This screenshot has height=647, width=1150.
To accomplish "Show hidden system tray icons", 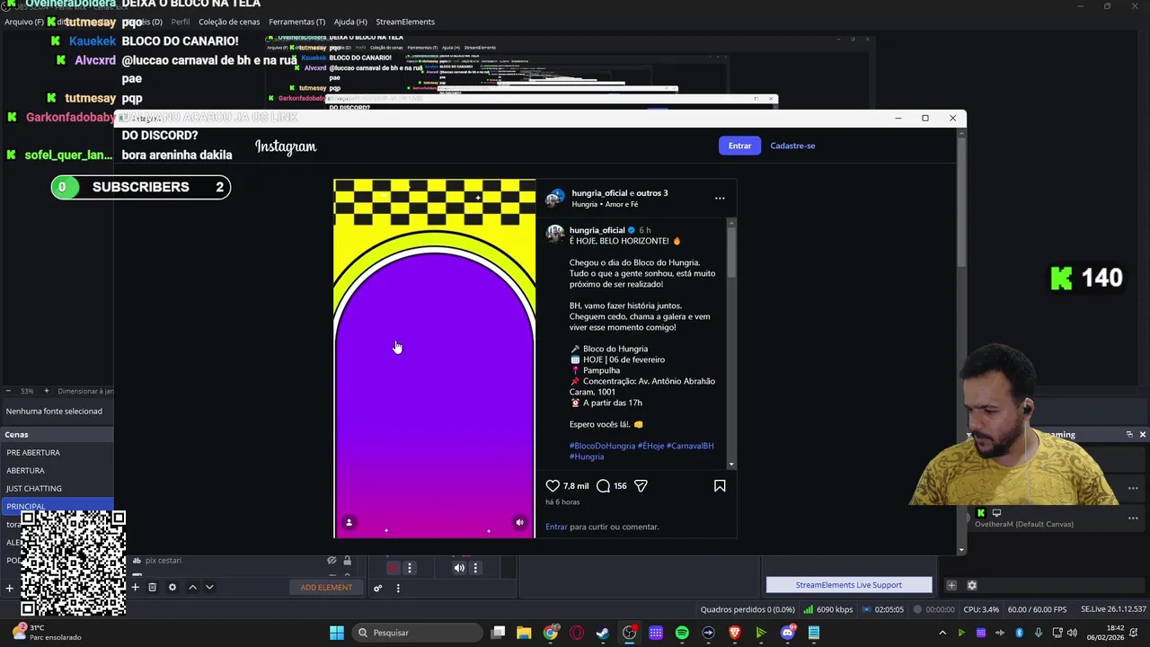I will (x=942, y=633).
